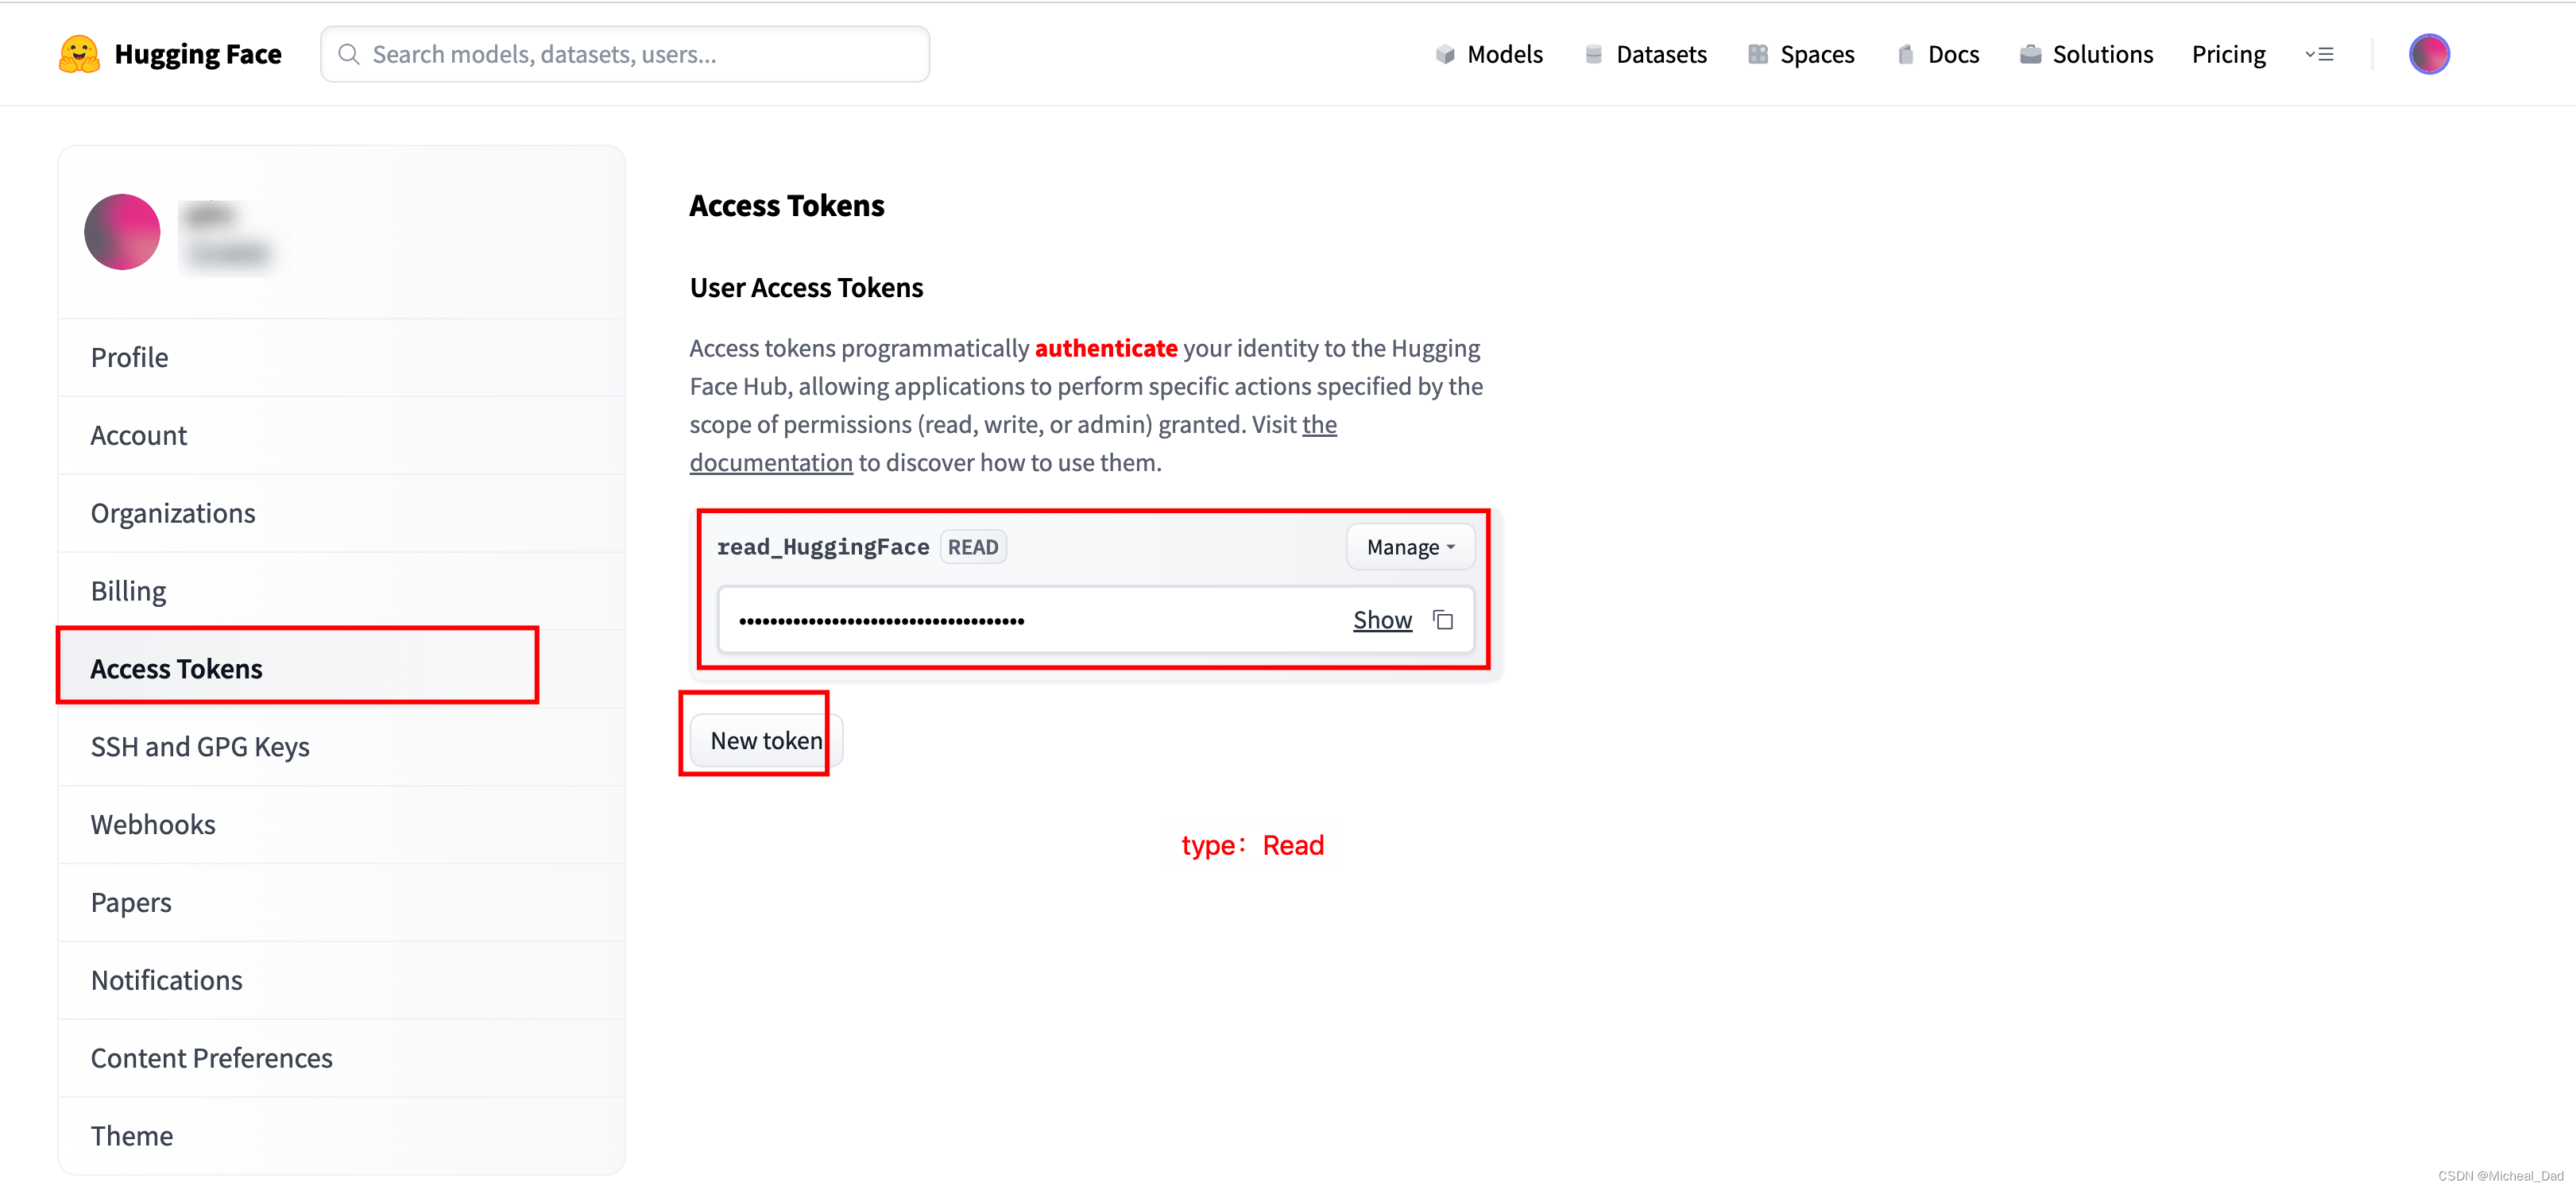
Task: Open SSH and GPG Keys settings
Action: (342, 747)
